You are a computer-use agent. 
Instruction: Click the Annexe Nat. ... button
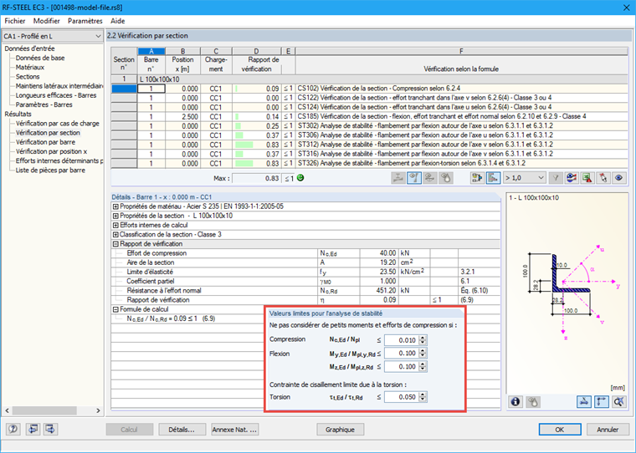(235, 430)
